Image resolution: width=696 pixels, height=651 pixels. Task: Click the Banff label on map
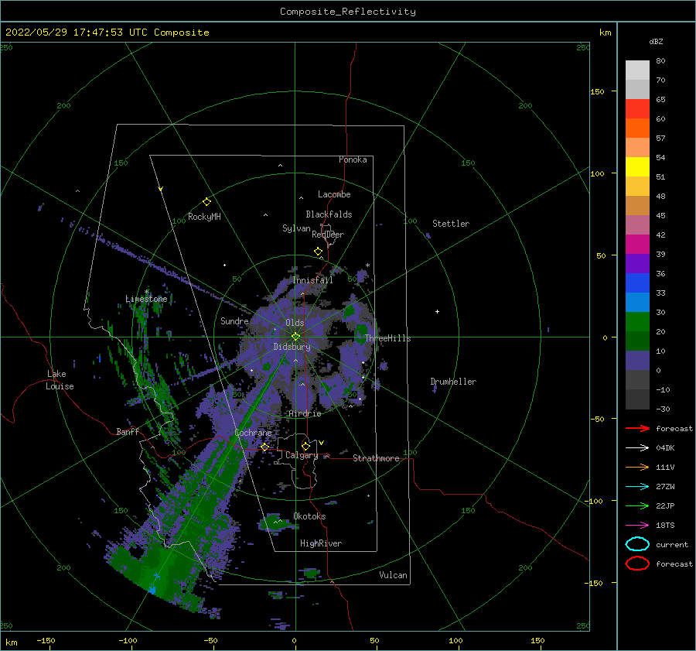tap(128, 431)
